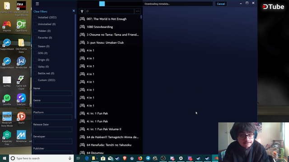Open Microsoft Store from taskbar
The width and height of the screenshot is (289, 162).
pos(103,158)
